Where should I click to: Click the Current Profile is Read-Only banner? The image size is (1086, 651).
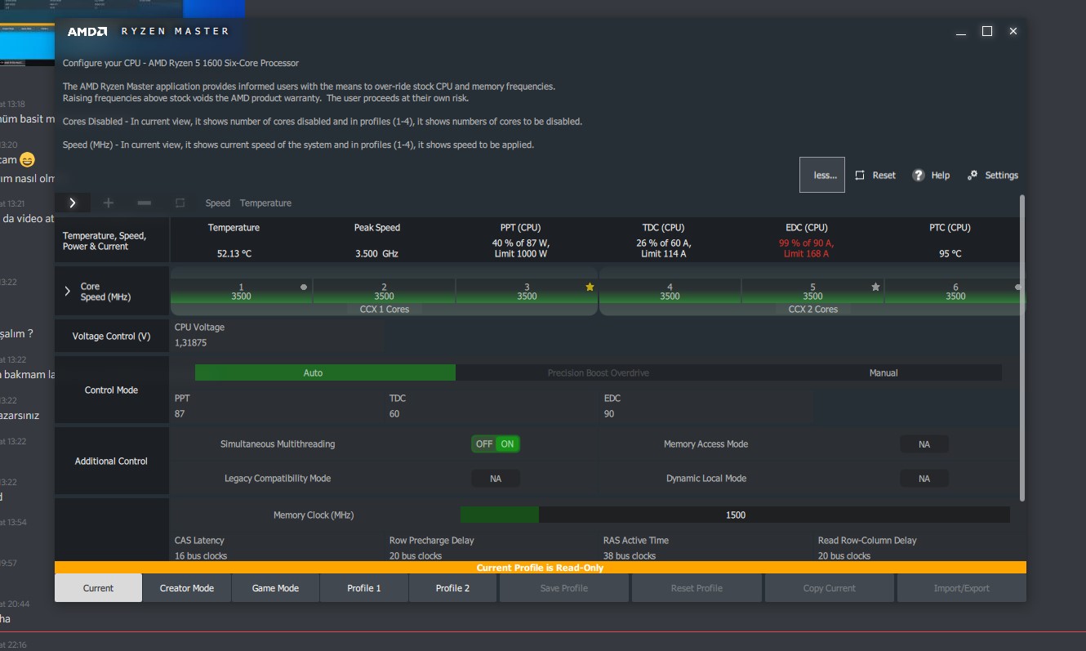[541, 568]
